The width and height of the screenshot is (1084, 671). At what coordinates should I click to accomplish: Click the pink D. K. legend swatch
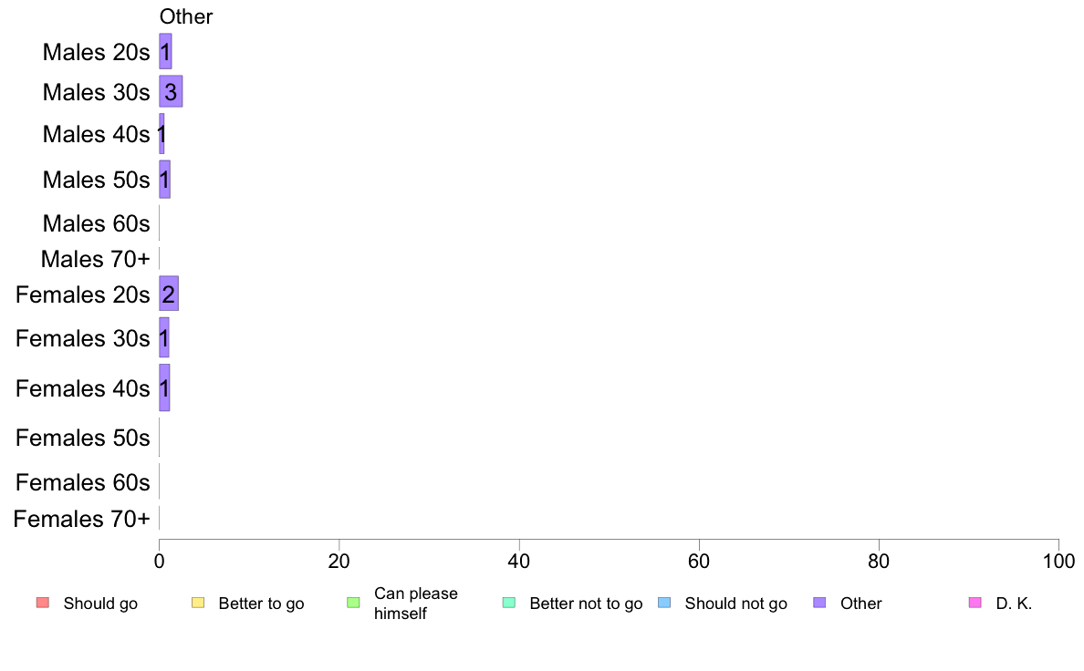(x=975, y=603)
